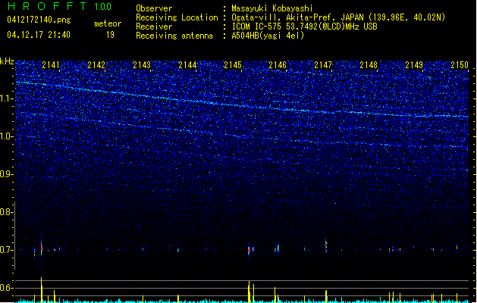The width and height of the screenshot is (477, 303).
Task: Click the 2143 time axis marker
Action: [142, 65]
